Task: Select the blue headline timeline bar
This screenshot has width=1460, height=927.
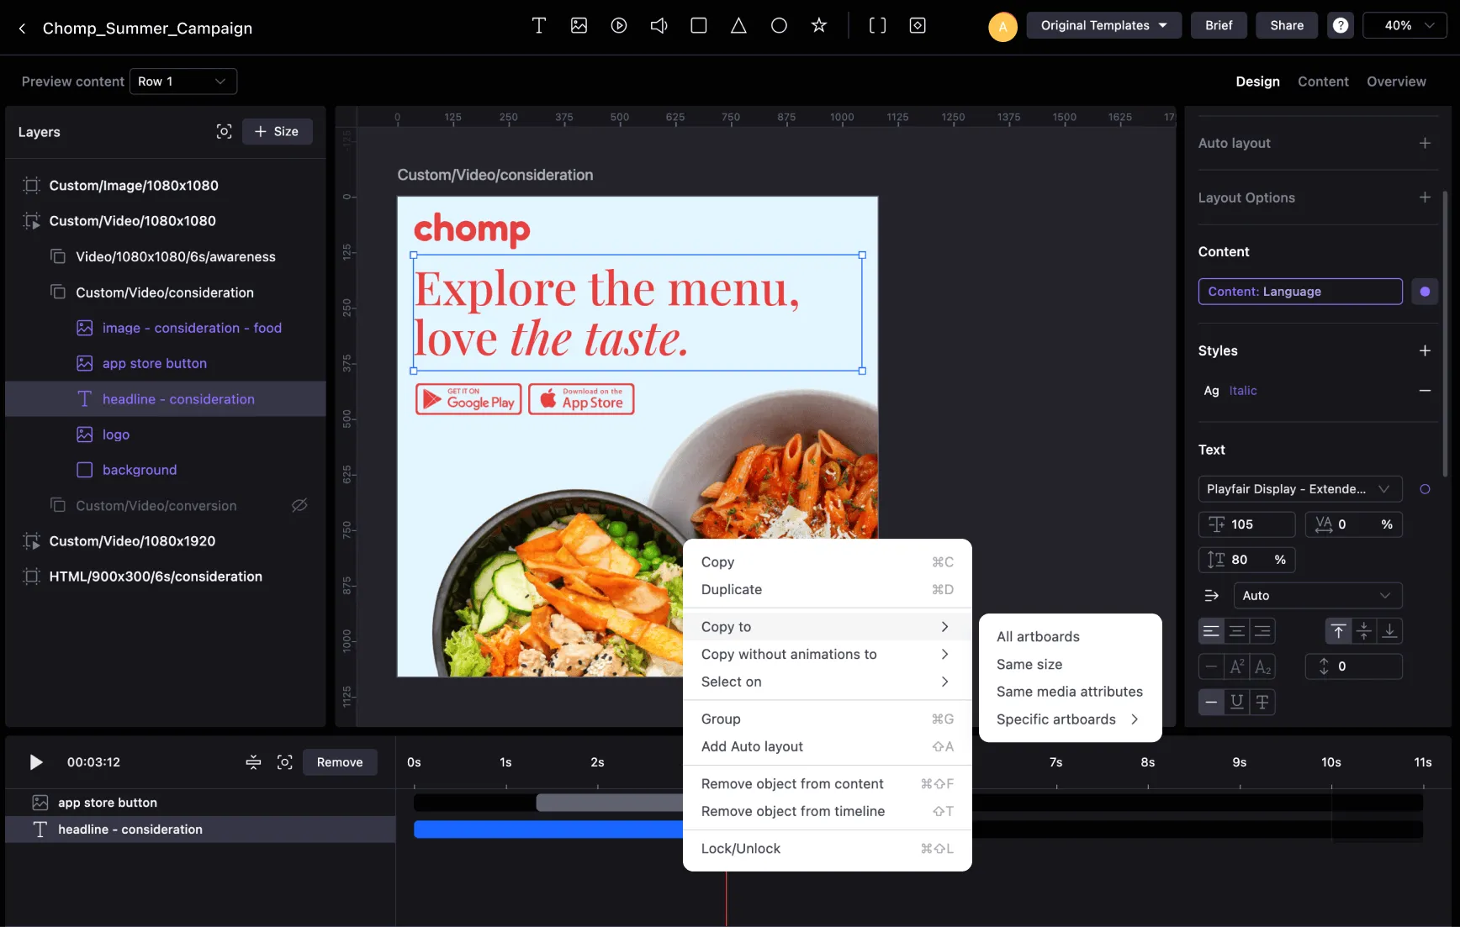Action: coord(548,830)
